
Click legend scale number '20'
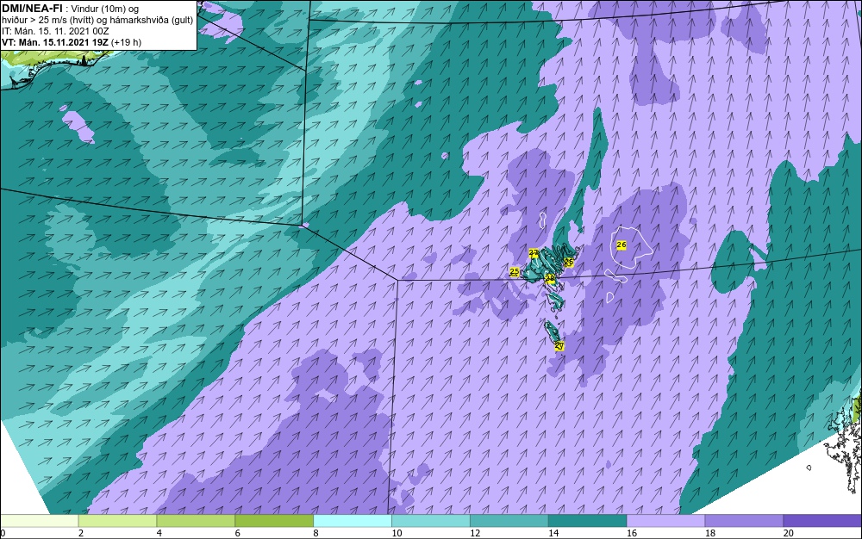pos(789,533)
